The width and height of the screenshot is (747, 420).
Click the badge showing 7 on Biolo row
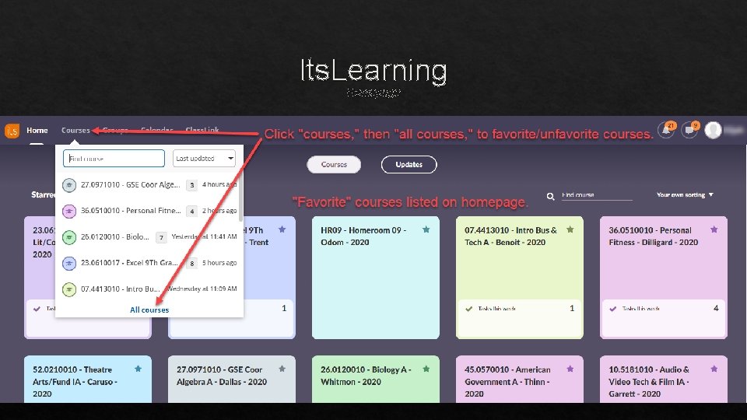162,237
